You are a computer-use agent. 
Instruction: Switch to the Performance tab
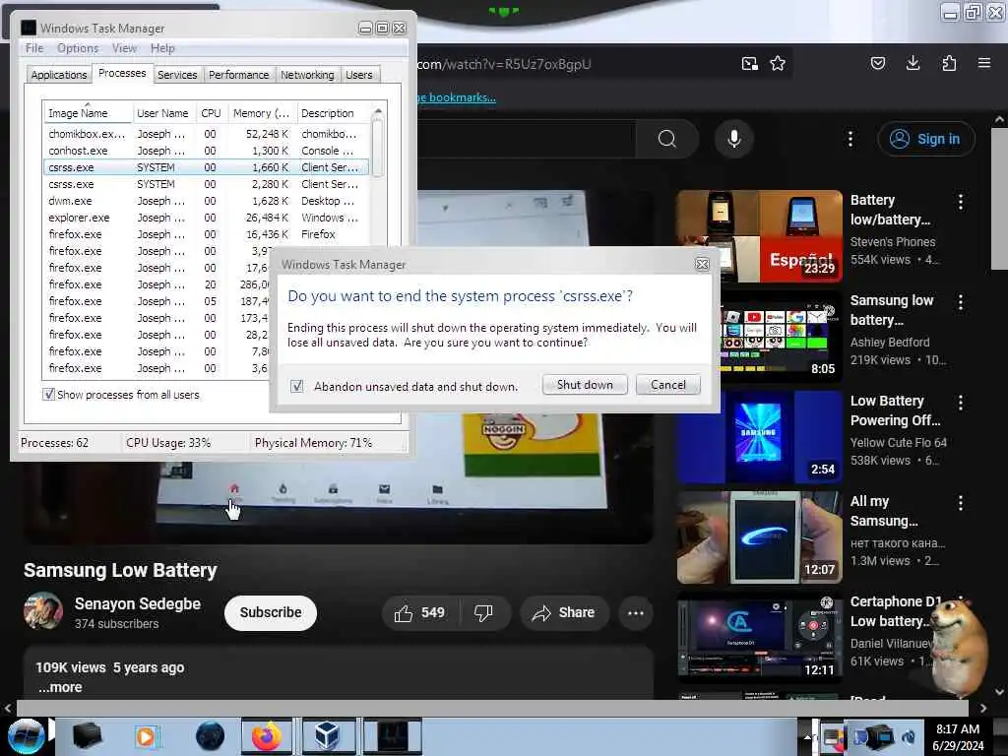point(238,75)
